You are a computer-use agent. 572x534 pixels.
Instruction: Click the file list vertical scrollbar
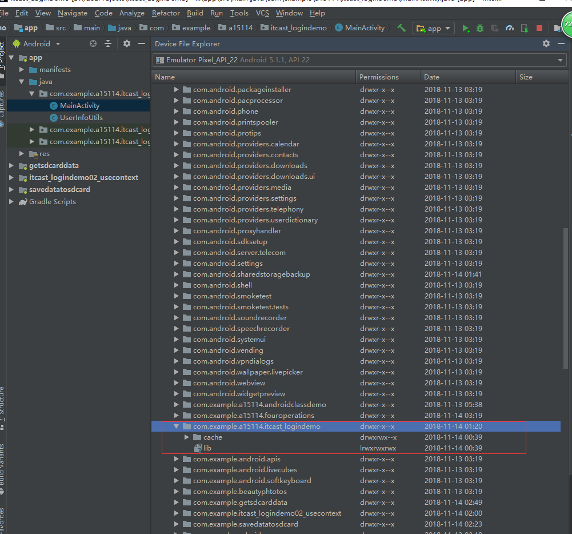click(x=566, y=298)
